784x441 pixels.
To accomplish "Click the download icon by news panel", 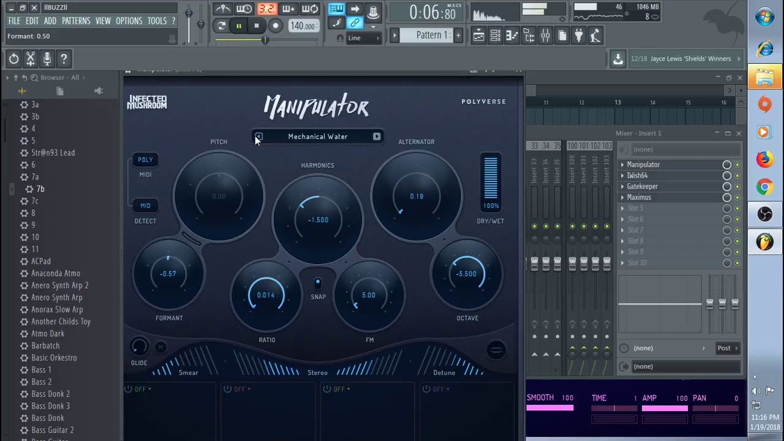I will pyautogui.click(x=618, y=59).
